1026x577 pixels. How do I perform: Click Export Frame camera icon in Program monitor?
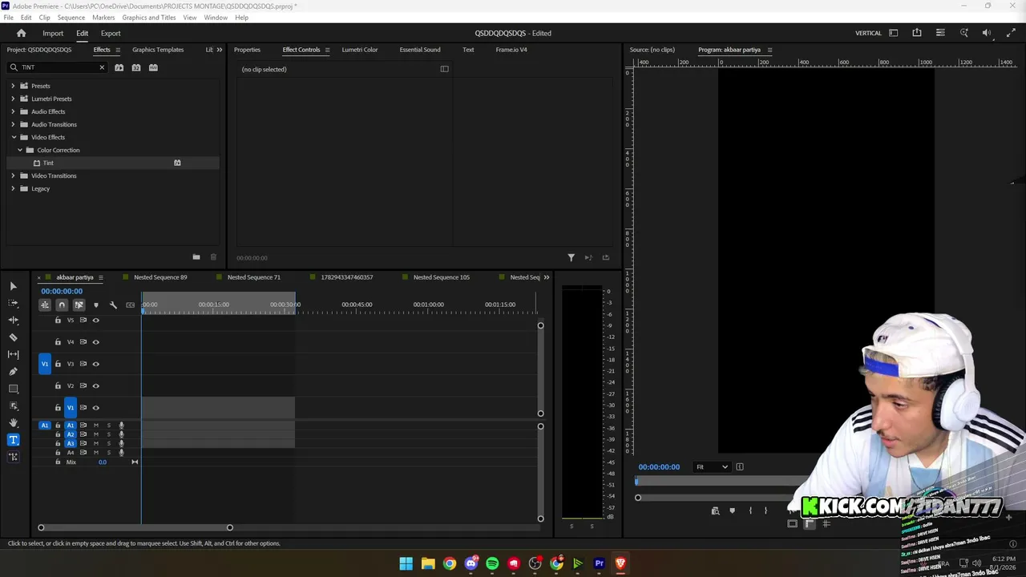715,510
